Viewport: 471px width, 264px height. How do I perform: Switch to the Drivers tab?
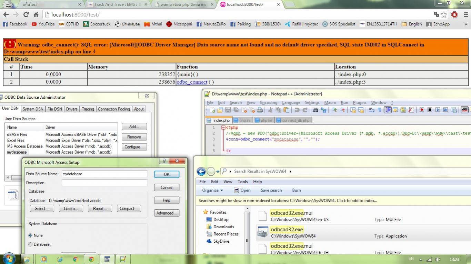tap(72, 109)
